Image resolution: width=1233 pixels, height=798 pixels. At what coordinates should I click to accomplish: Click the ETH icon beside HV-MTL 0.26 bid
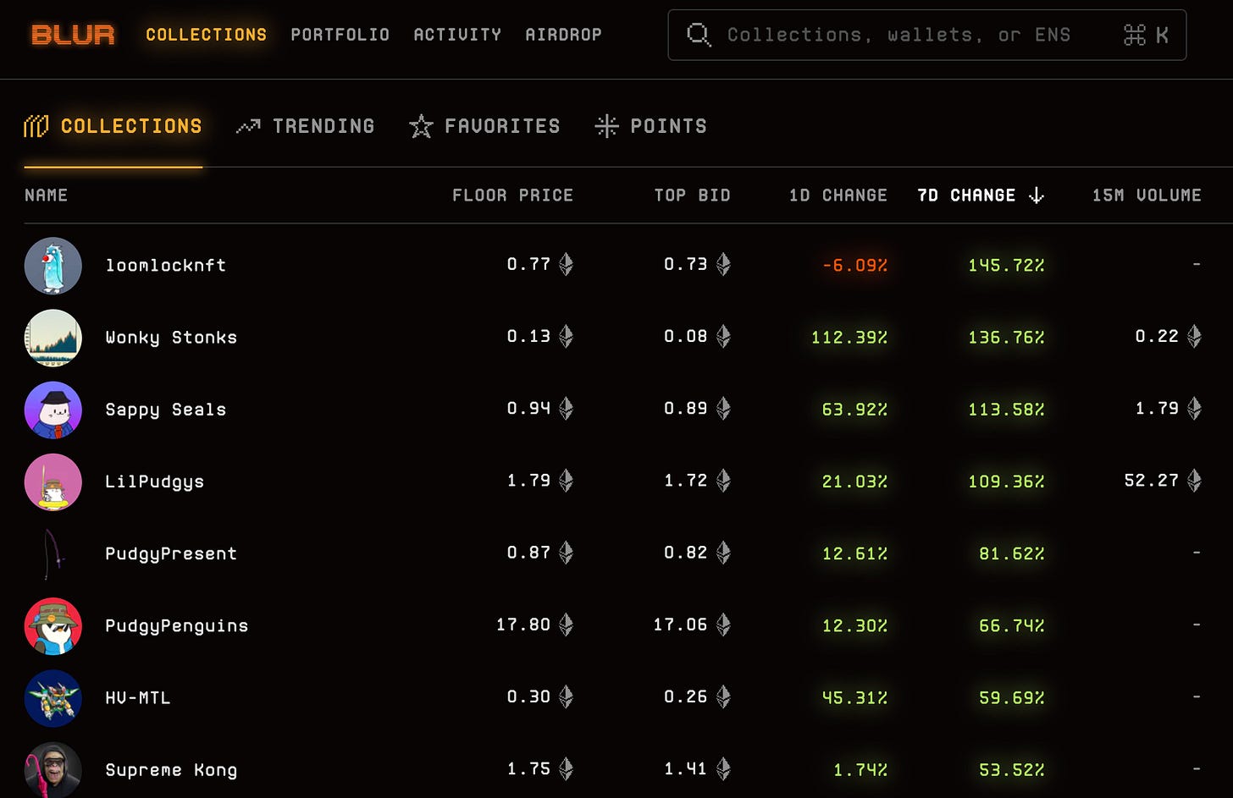tap(723, 697)
